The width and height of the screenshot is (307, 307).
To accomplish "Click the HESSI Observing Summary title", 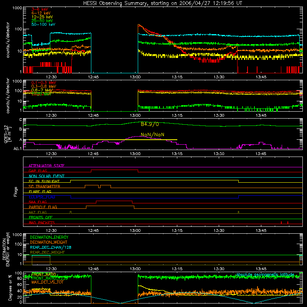I will click(x=162, y=3).
